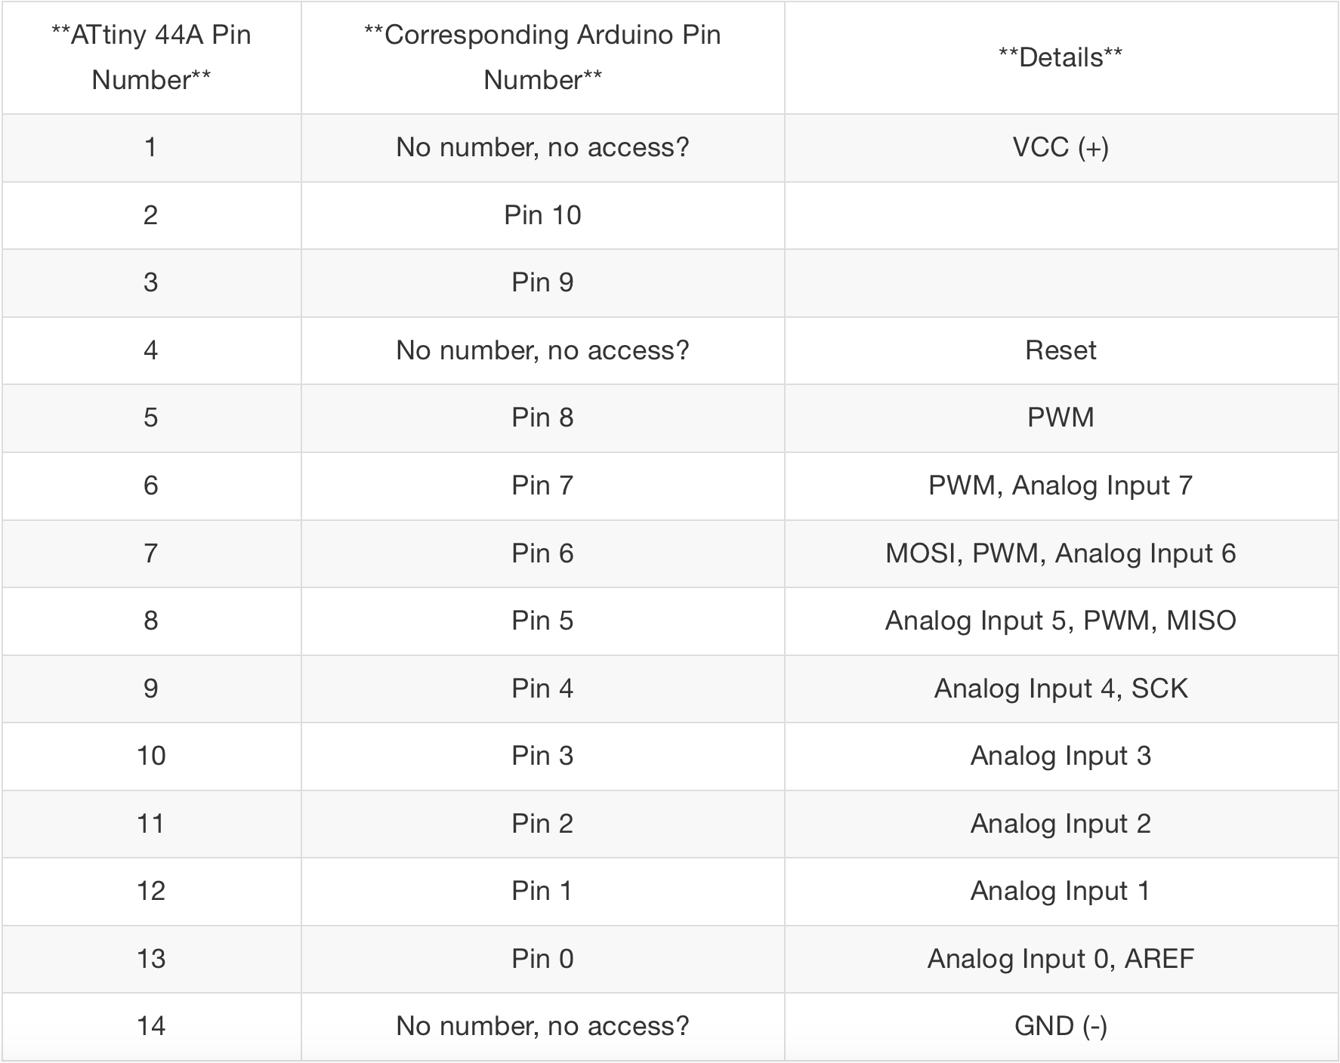Select the Pin 9 cell

click(542, 282)
